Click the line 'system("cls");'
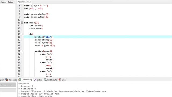 tap(44, 37)
